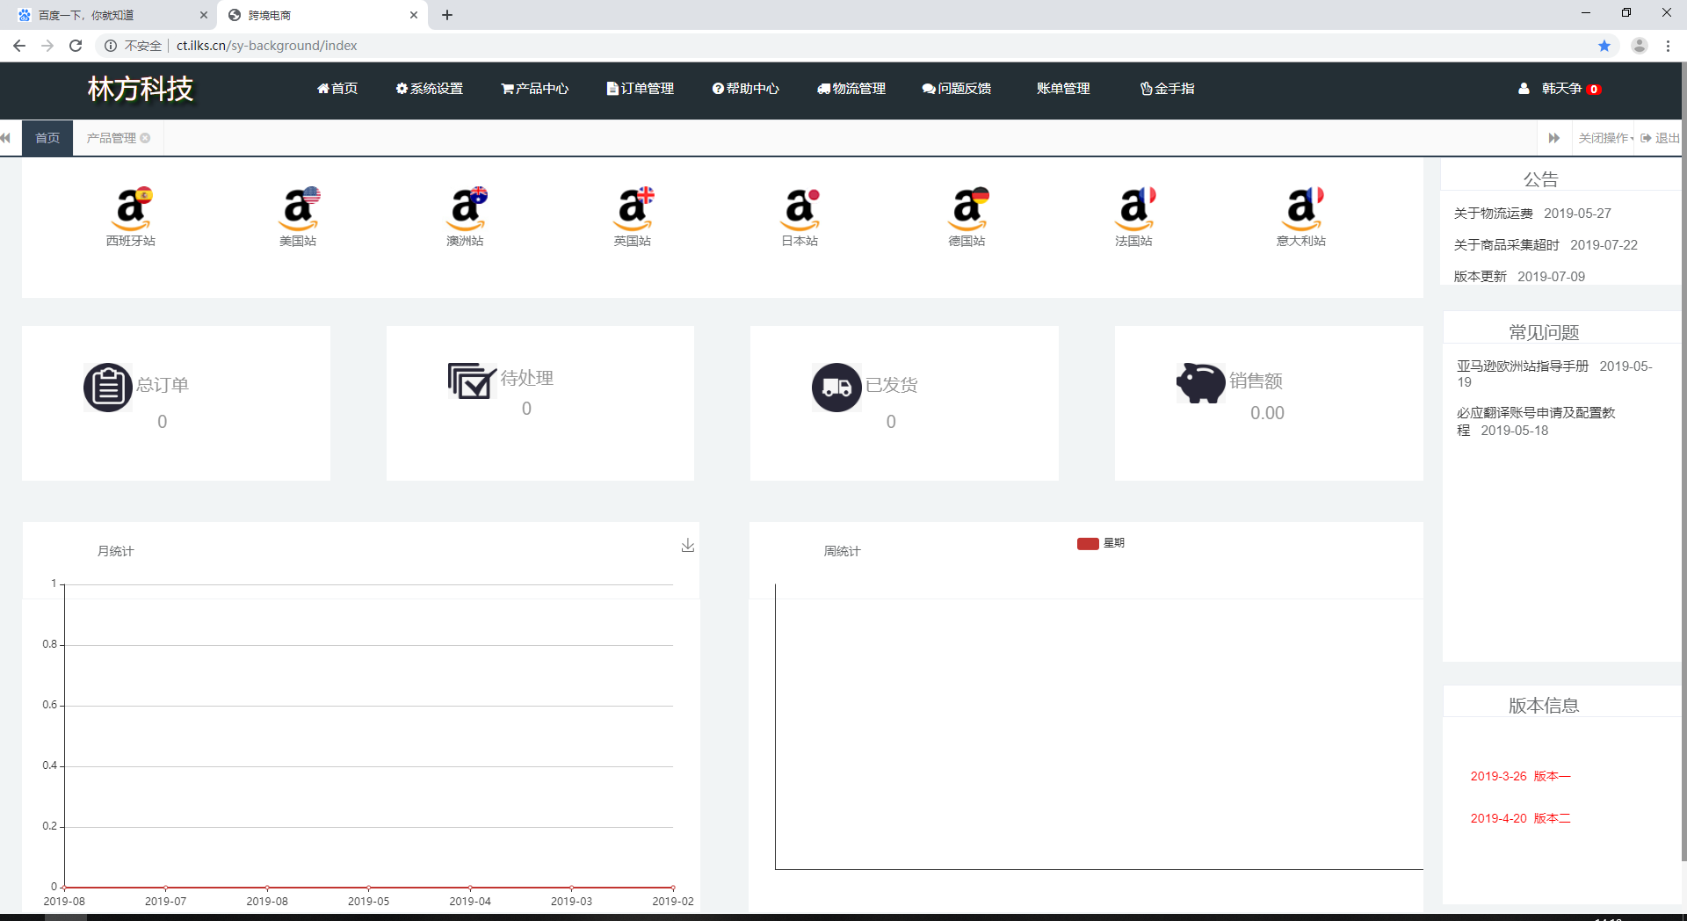Open the Chrome profile avatar
The width and height of the screenshot is (1687, 921).
click(x=1640, y=46)
